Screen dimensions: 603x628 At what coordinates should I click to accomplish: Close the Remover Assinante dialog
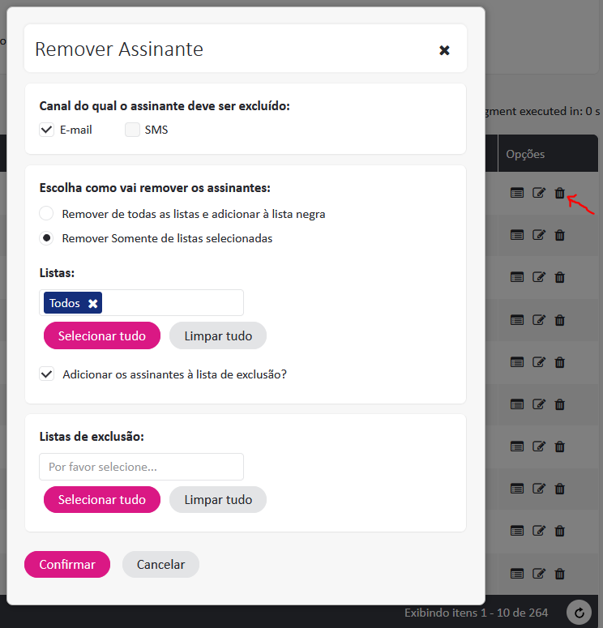(444, 50)
